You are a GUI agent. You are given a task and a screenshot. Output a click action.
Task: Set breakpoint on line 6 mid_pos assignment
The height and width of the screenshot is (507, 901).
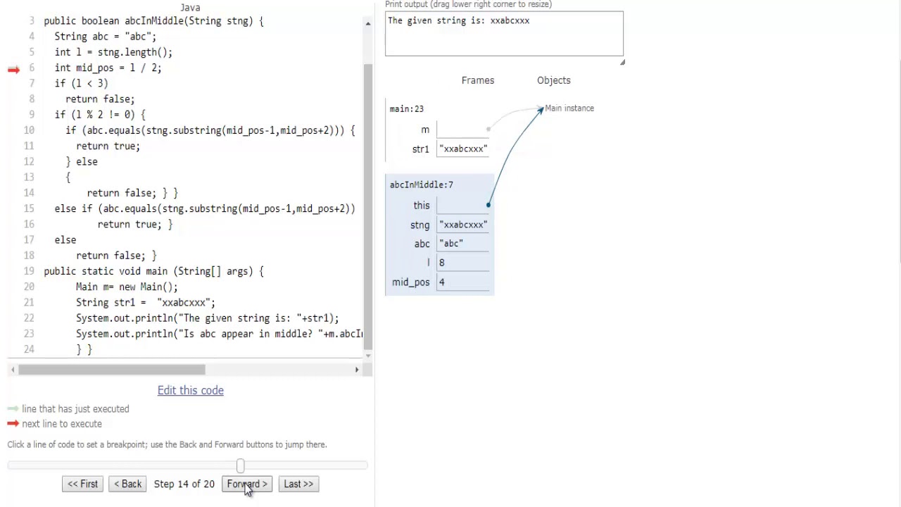108,68
